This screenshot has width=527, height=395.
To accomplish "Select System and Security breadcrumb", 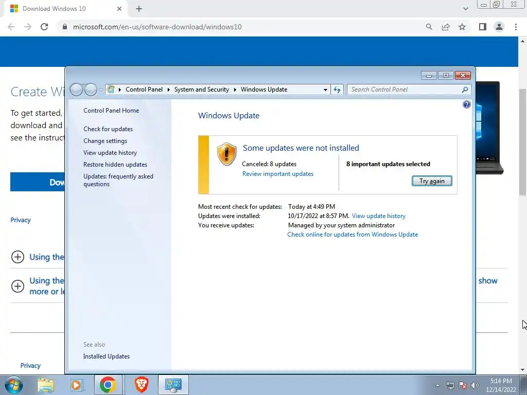I will tap(201, 89).
